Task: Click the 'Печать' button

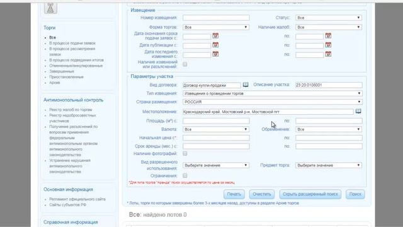Action: click(234, 194)
